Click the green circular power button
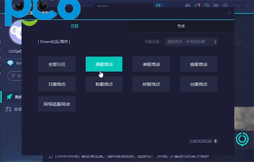The height and width of the screenshot is (162, 254). 242,139
